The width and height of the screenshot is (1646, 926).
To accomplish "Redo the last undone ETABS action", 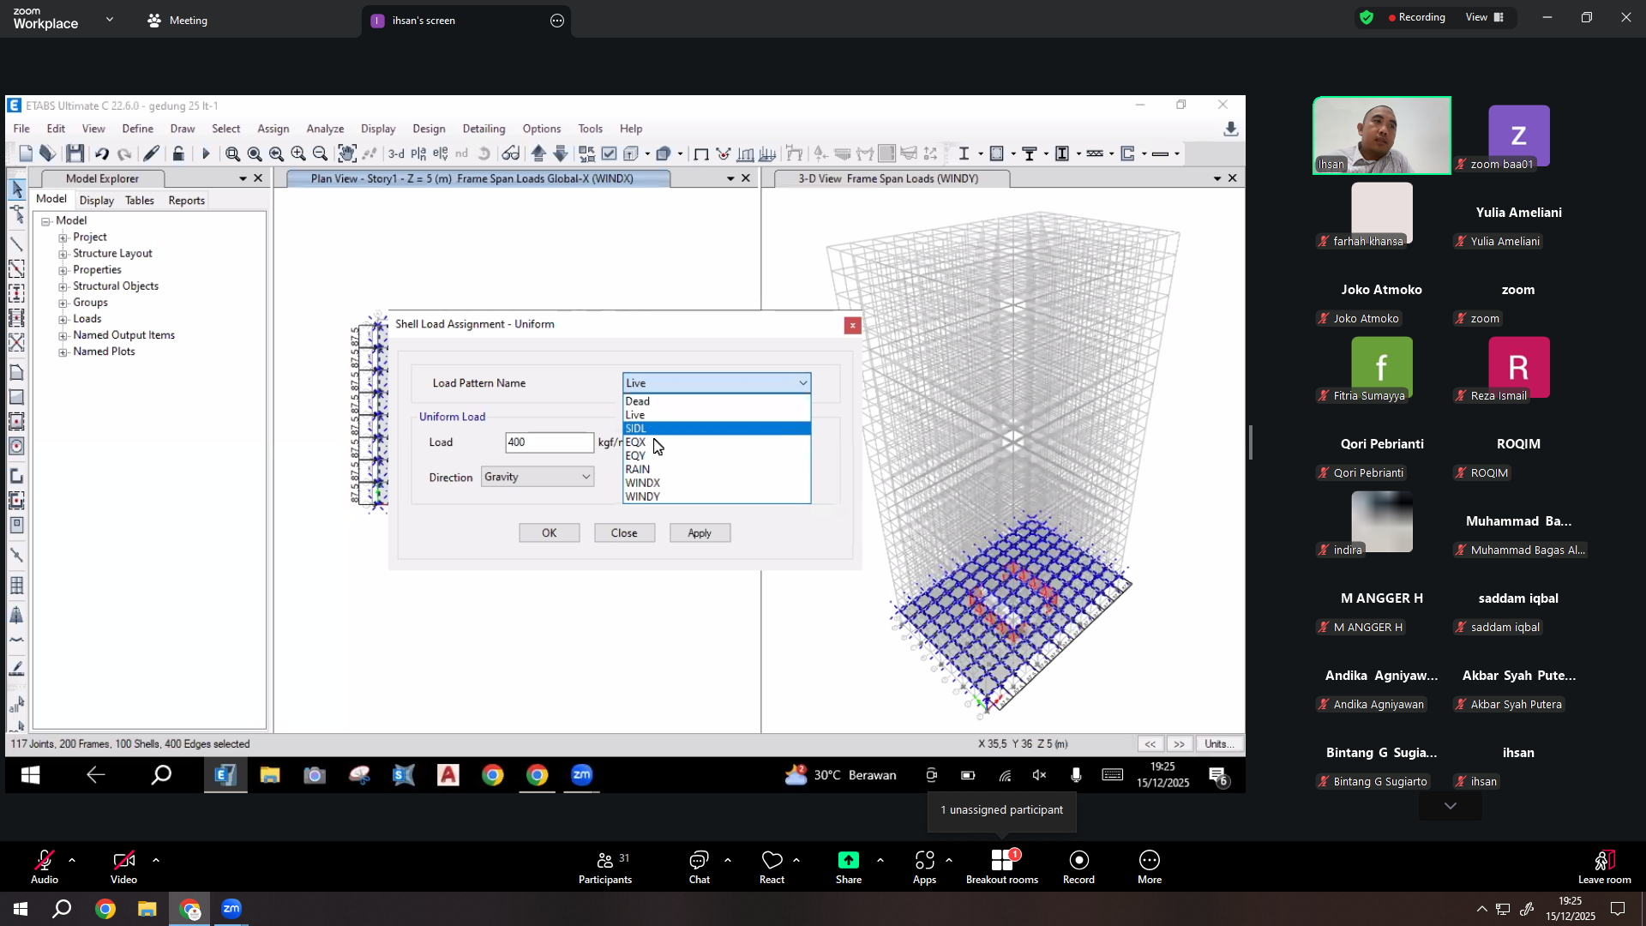I will [x=124, y=153].
